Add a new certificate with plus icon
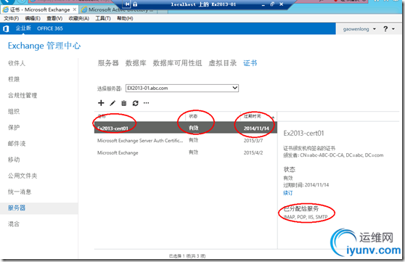The height and width of the screenshot is (262, 405). pos(101,103)
